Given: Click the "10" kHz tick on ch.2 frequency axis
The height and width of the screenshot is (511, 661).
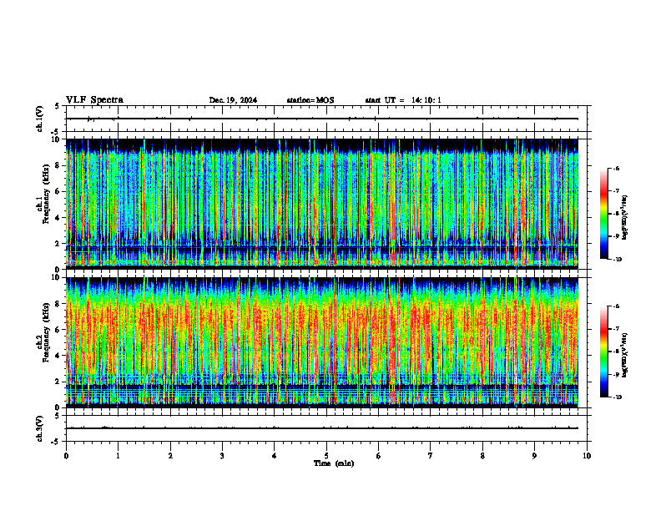Looking at the screenshot, I should tap(58, 277).
